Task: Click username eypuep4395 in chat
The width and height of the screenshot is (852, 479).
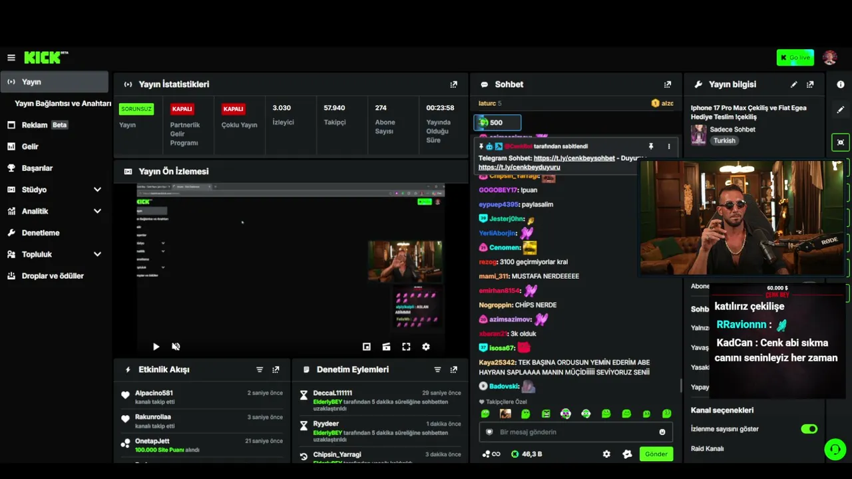Action: 499,205
